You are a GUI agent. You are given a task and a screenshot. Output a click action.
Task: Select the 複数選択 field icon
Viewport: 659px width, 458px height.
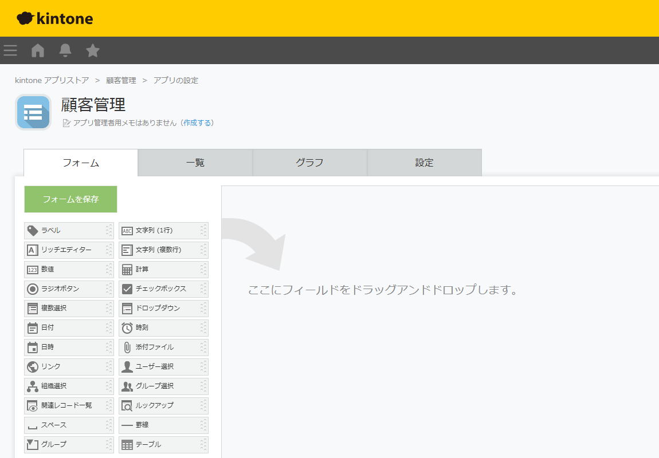(x=32, y=309)
